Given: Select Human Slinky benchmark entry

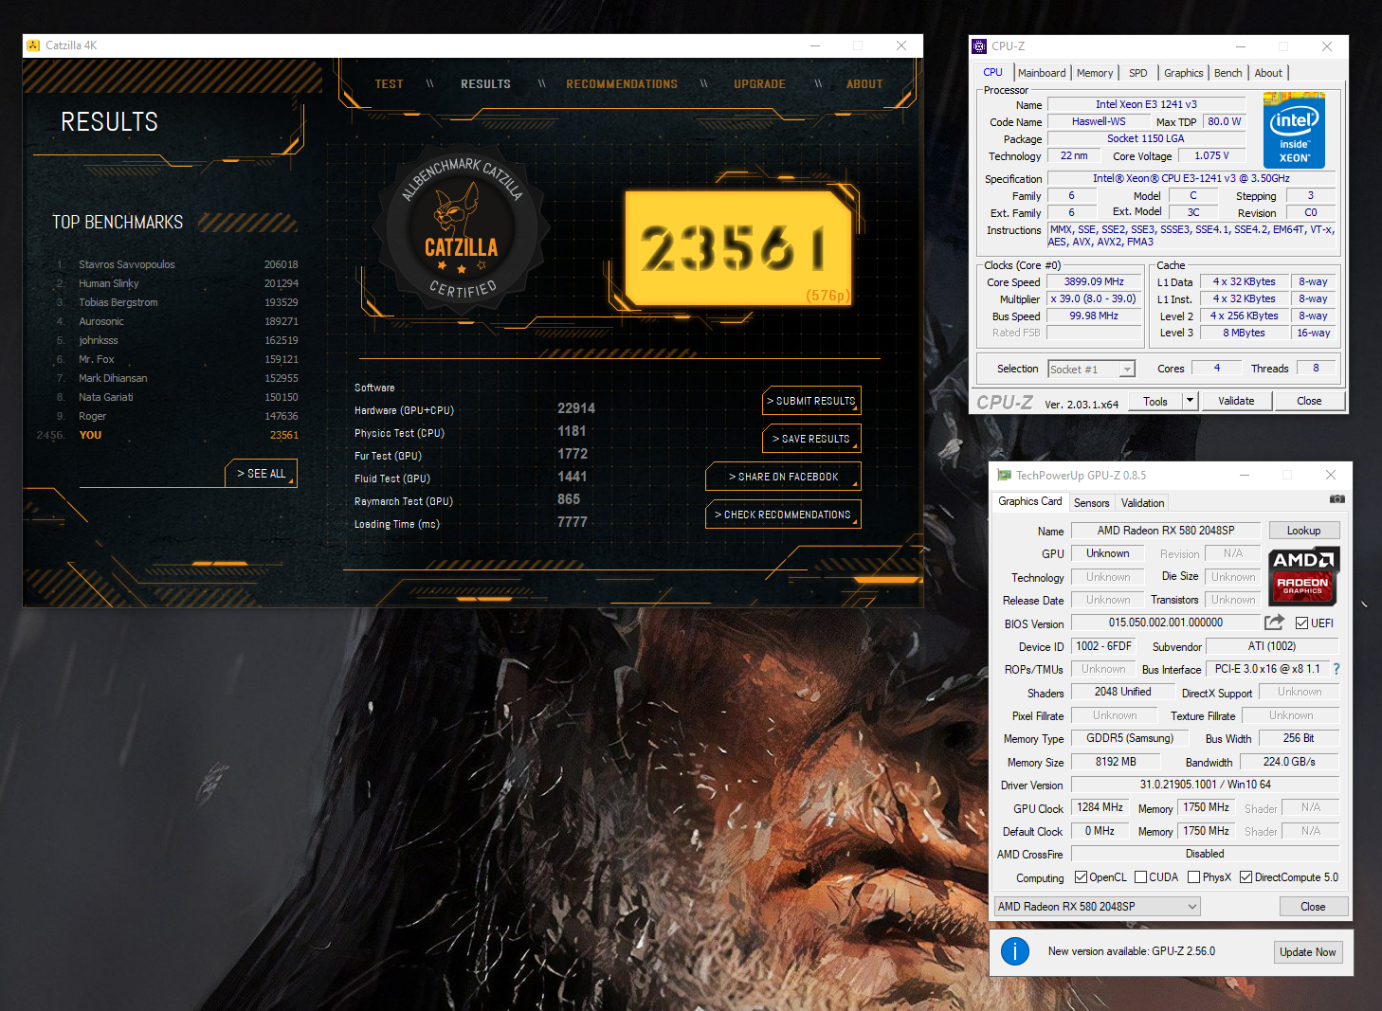Looking at the screenshot, I should coord(177,283).
